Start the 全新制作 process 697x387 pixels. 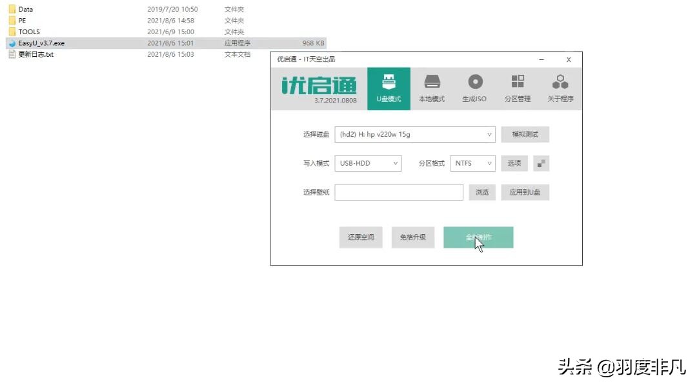point(478,237)
